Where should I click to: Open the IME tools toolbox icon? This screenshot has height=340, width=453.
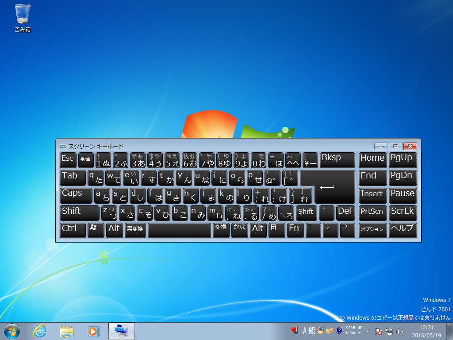[330, 330]
